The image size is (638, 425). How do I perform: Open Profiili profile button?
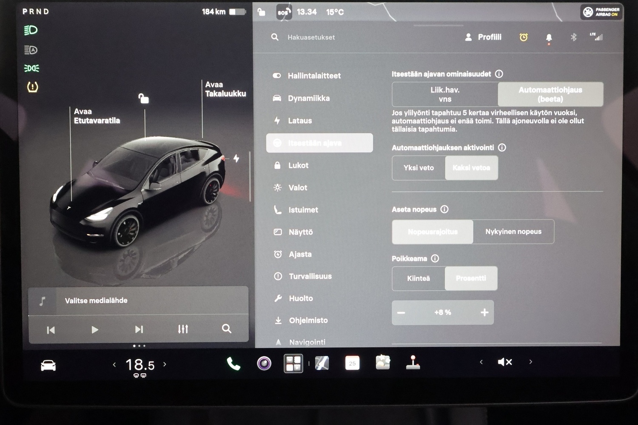click(483, 37)
